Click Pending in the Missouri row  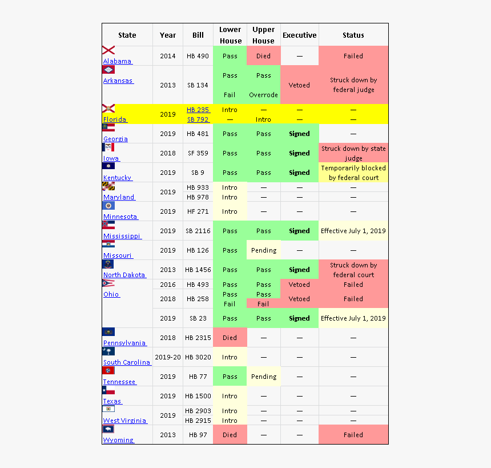[x=264, y=250]
